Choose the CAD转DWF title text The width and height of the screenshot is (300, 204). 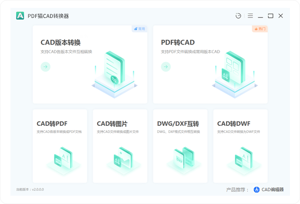point(234,123)
